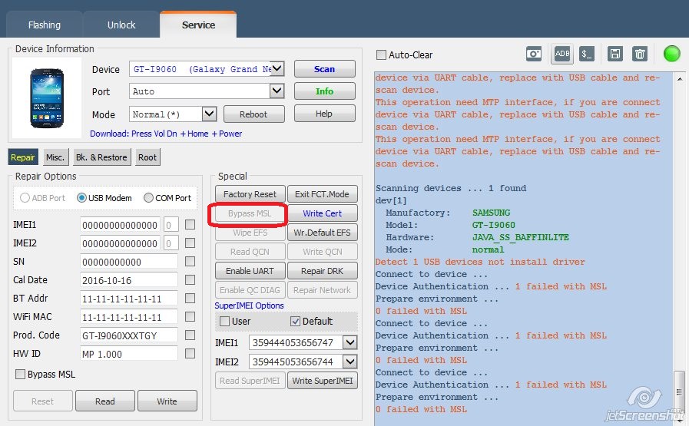Screen dimensions: 689x426
Task: Open the shell terminal icon
Action: click(587, 54)
